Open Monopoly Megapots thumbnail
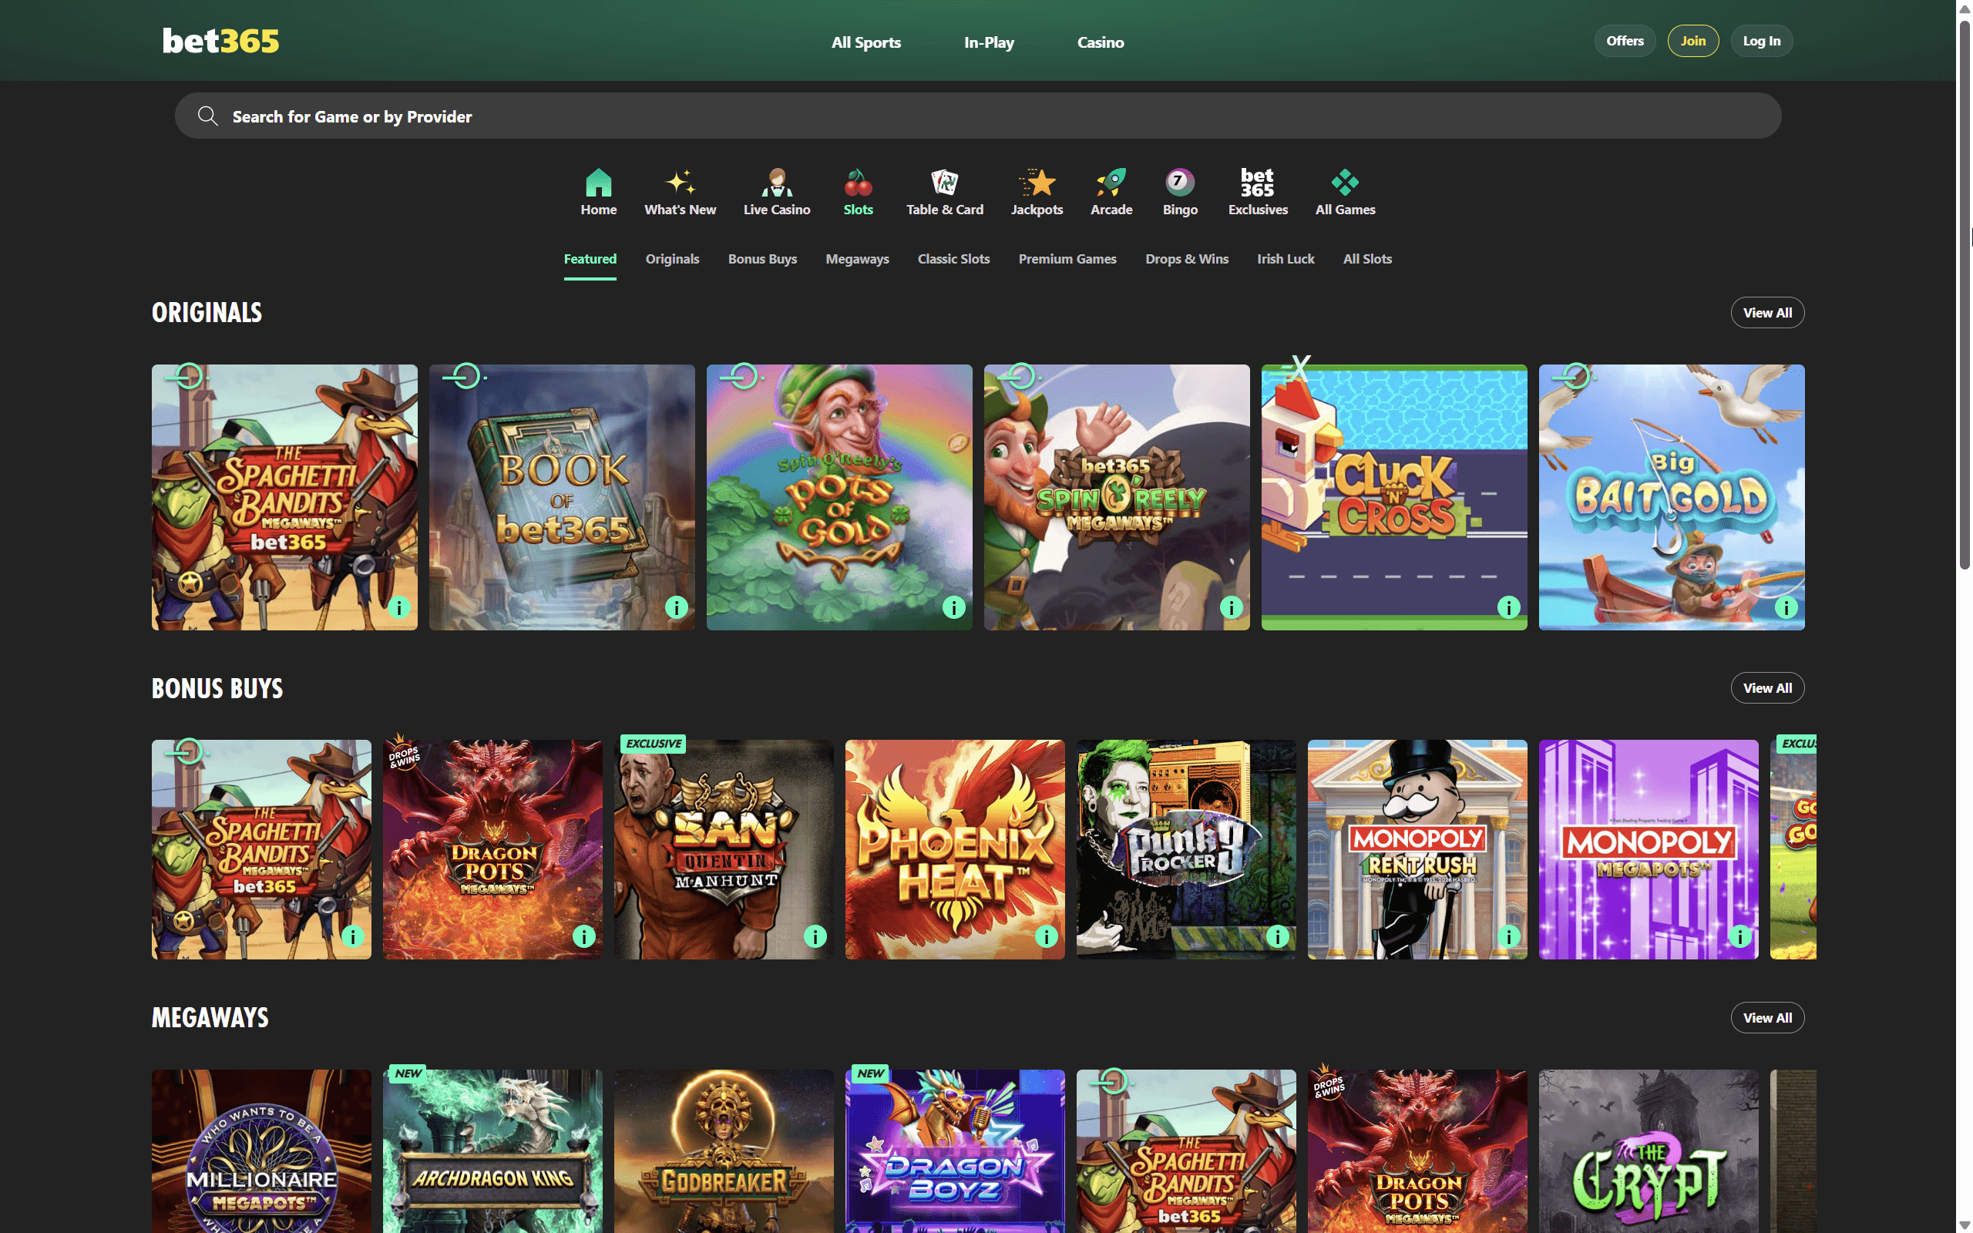Screen dimensions: 1973x1233 (1649, 850)
